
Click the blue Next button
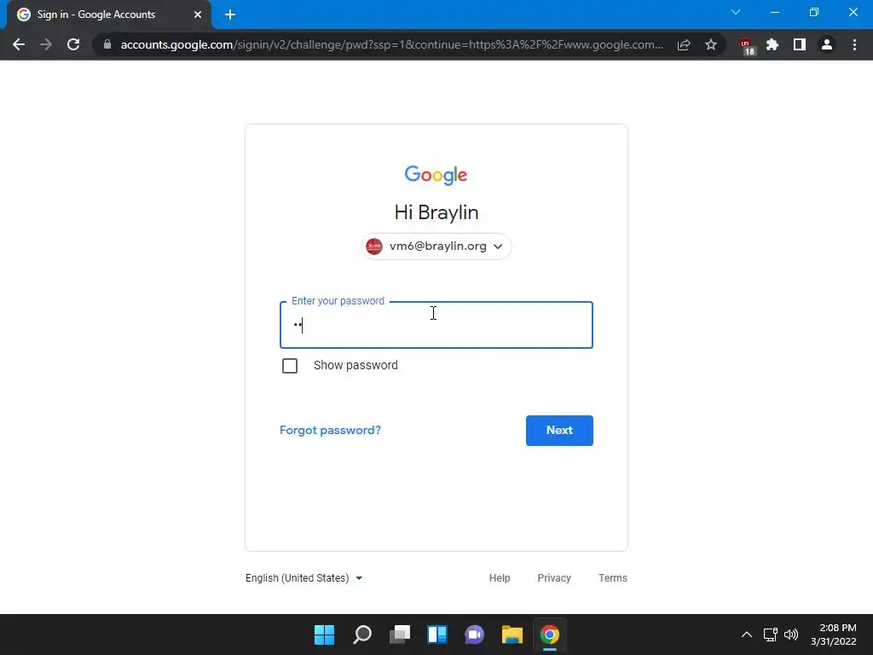tap(559, 430)
